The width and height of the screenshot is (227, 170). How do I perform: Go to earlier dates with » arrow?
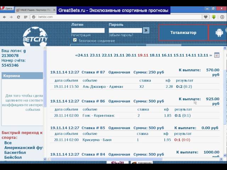pyautogui.click(x=211, y=55)
